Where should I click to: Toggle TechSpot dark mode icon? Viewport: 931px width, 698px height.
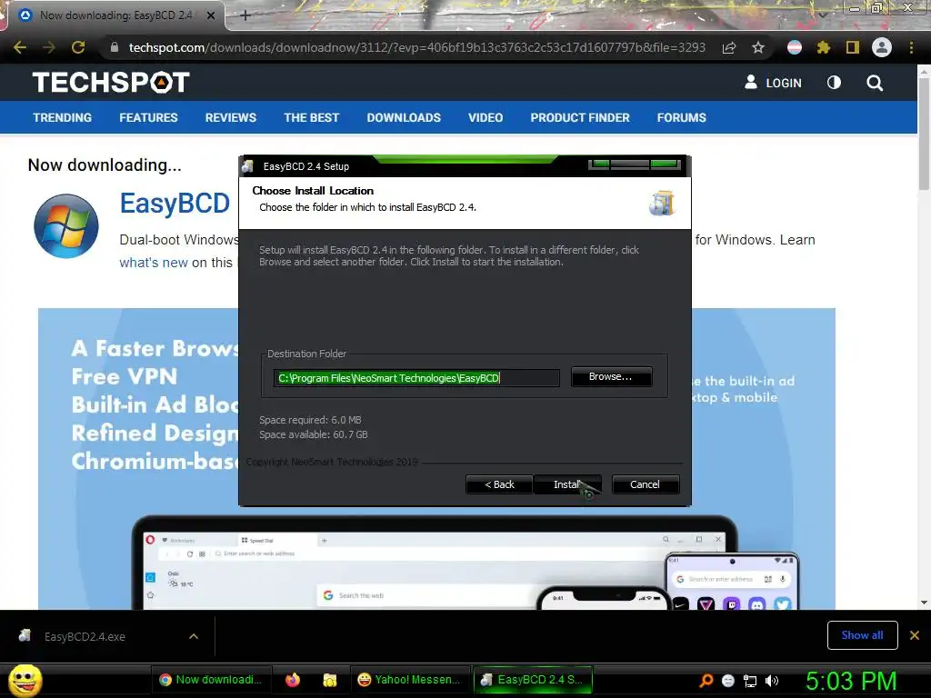pos(835,83)
